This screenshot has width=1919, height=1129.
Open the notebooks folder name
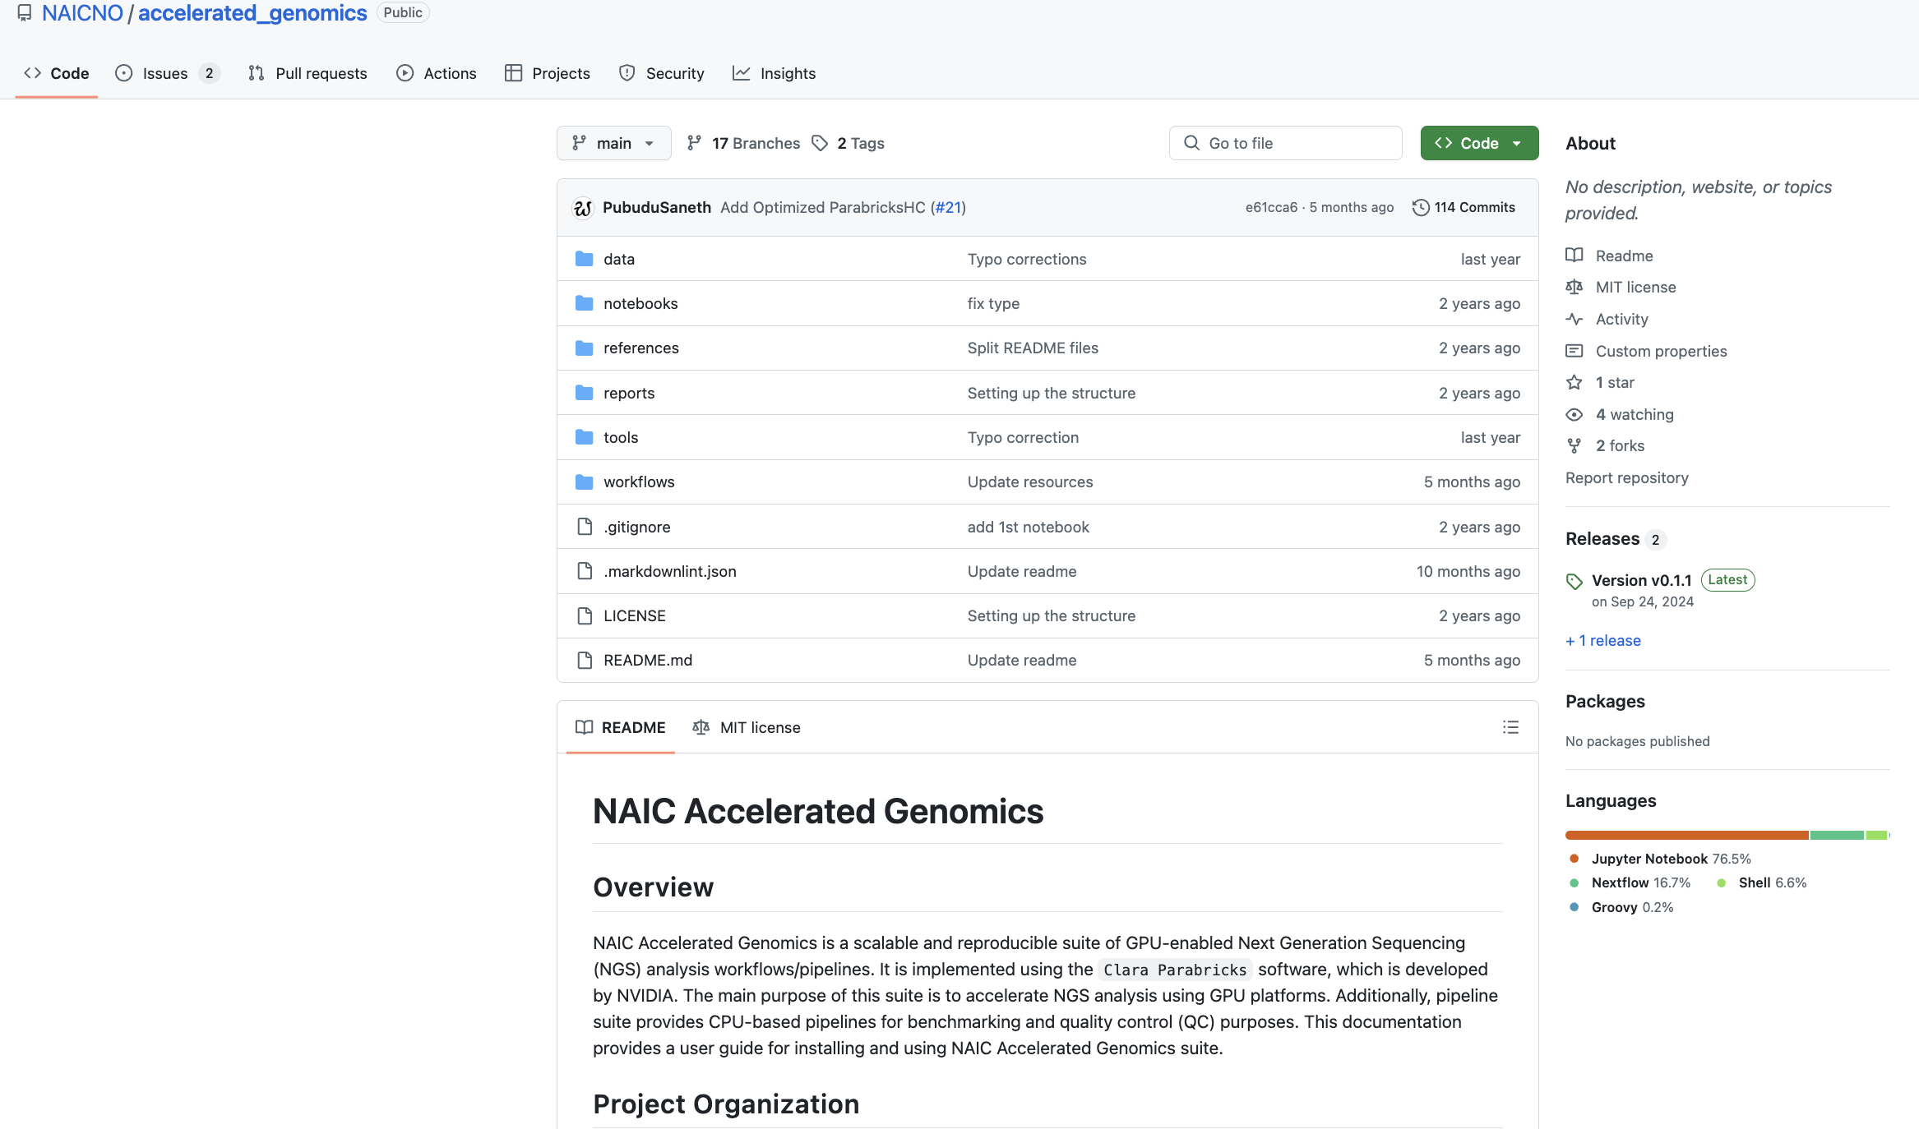640,303
